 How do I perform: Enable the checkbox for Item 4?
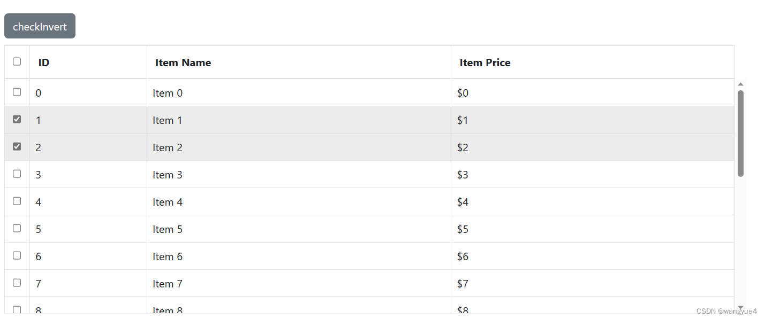tap(17, 200)
